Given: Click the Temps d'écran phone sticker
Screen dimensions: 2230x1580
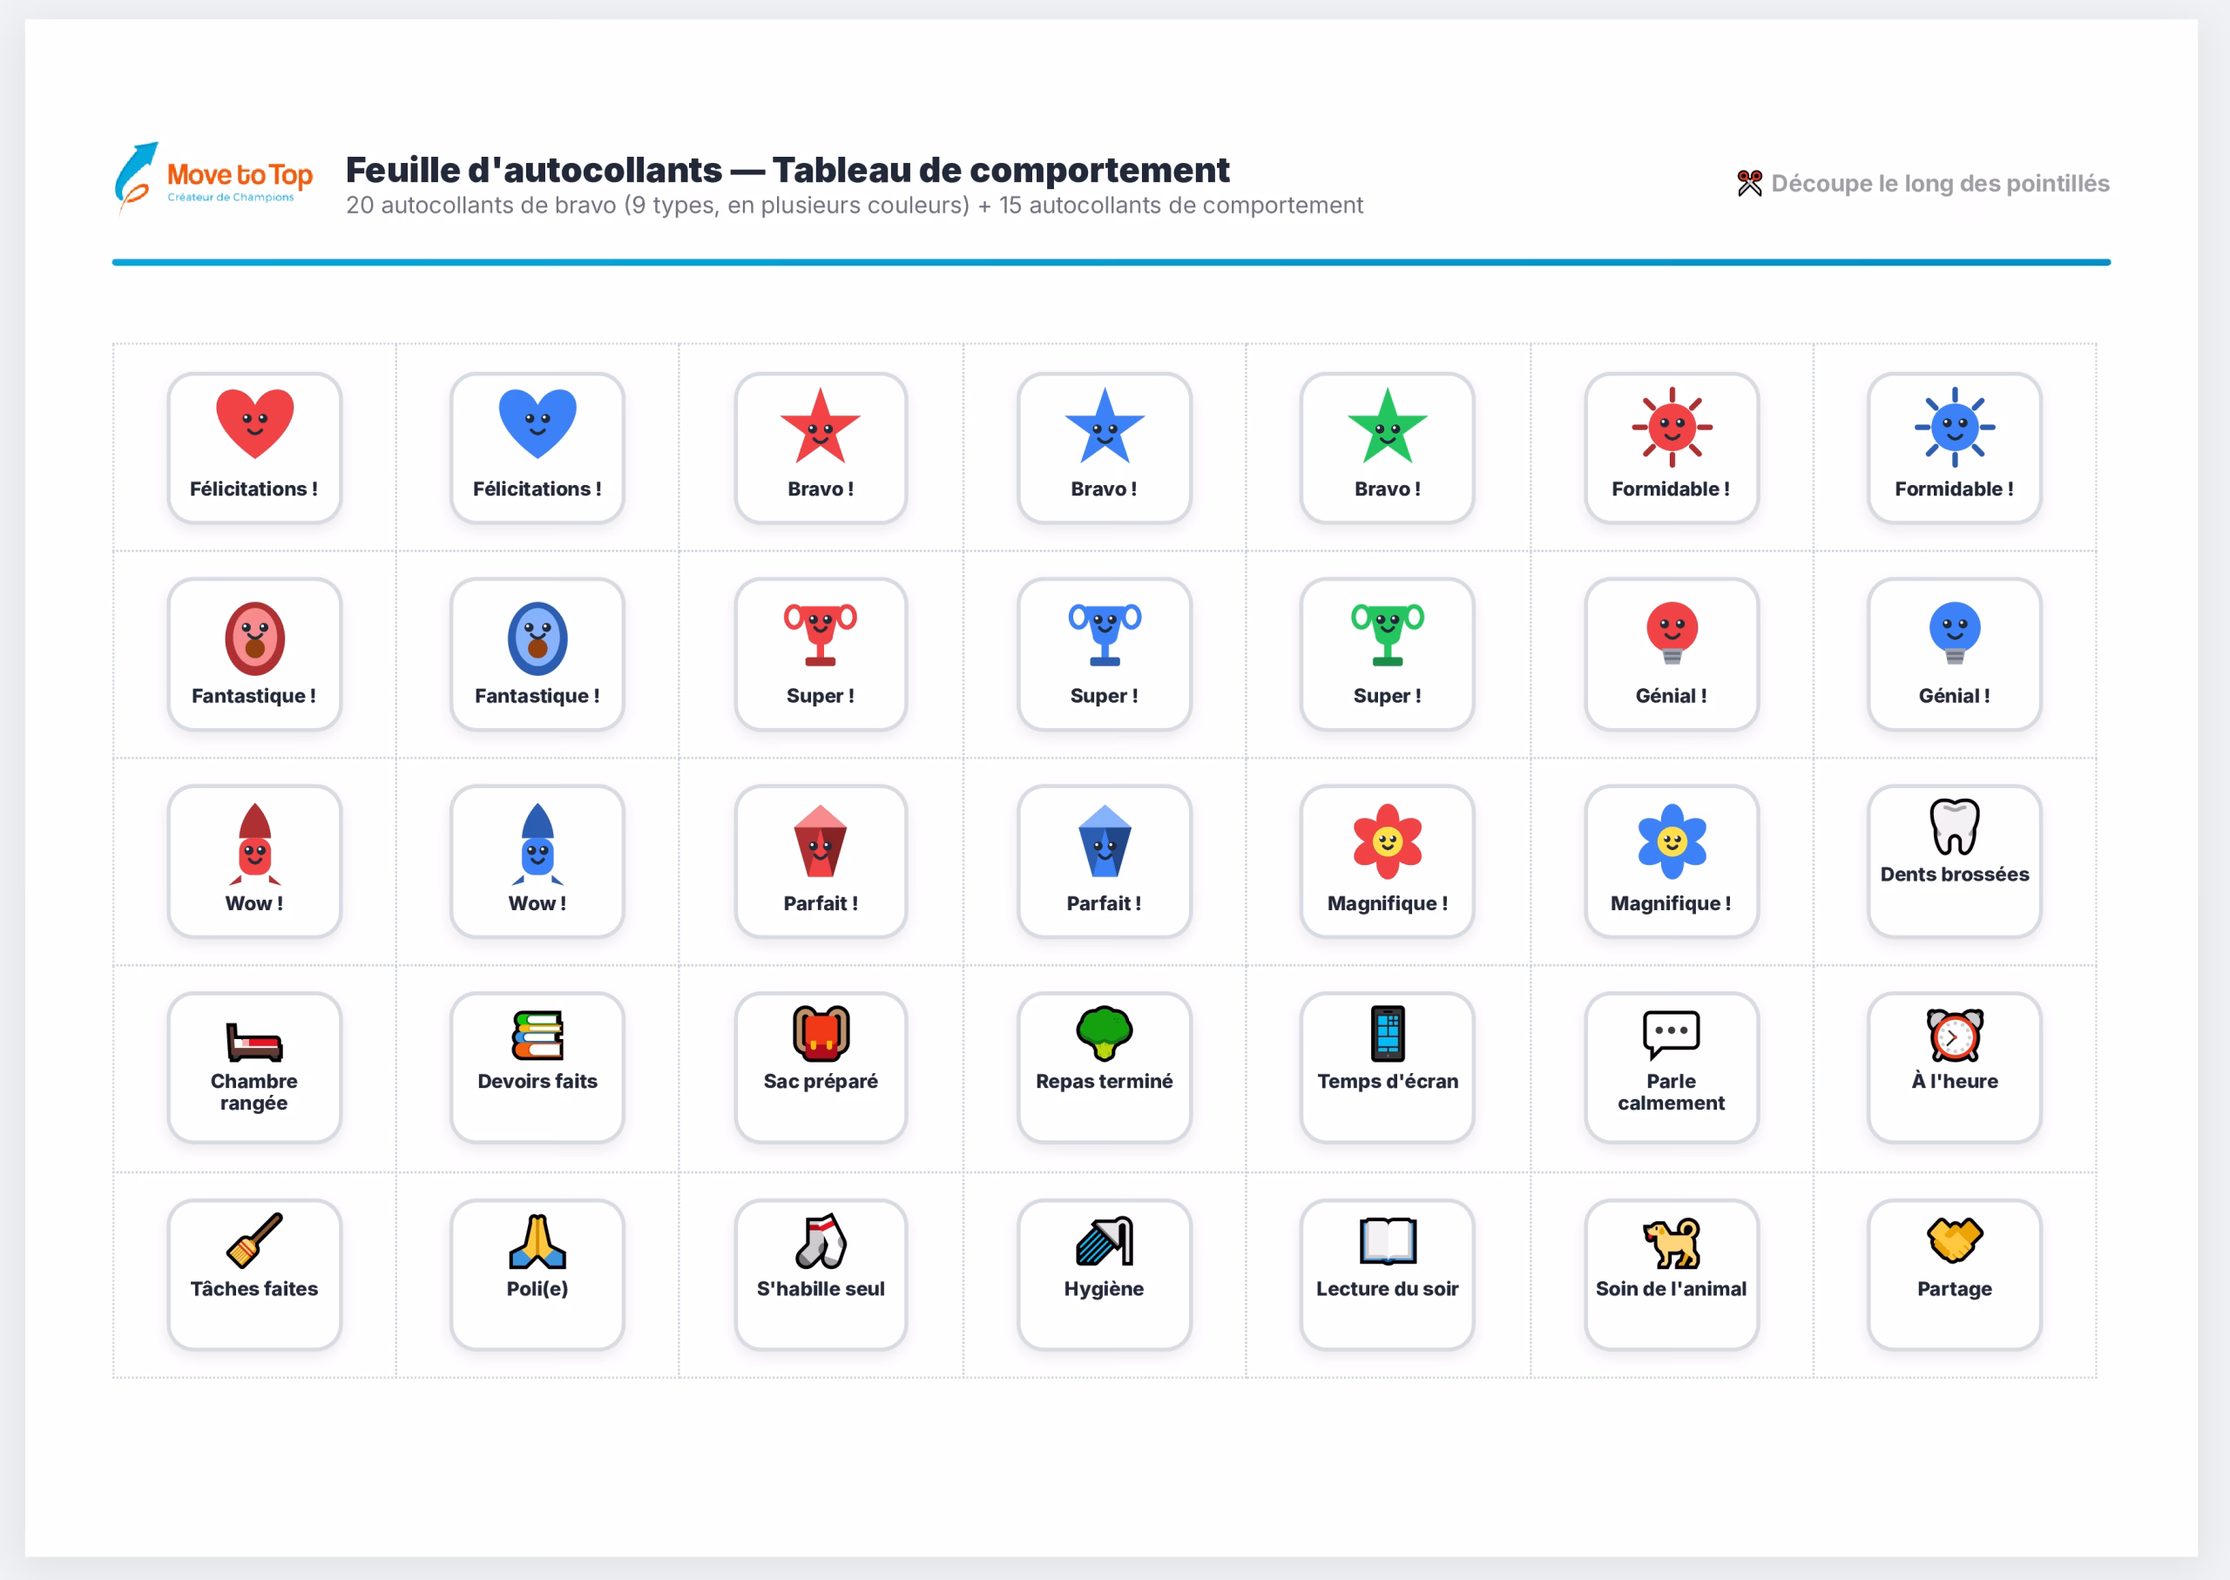Looking at the screenshot, I should pos(1388,1067).
